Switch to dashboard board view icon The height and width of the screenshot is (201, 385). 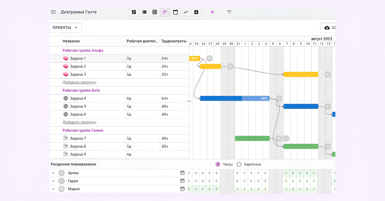coord(134,12)
